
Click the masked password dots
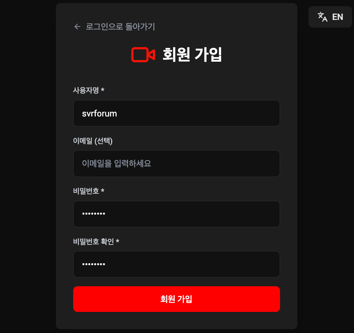[93, 214]
